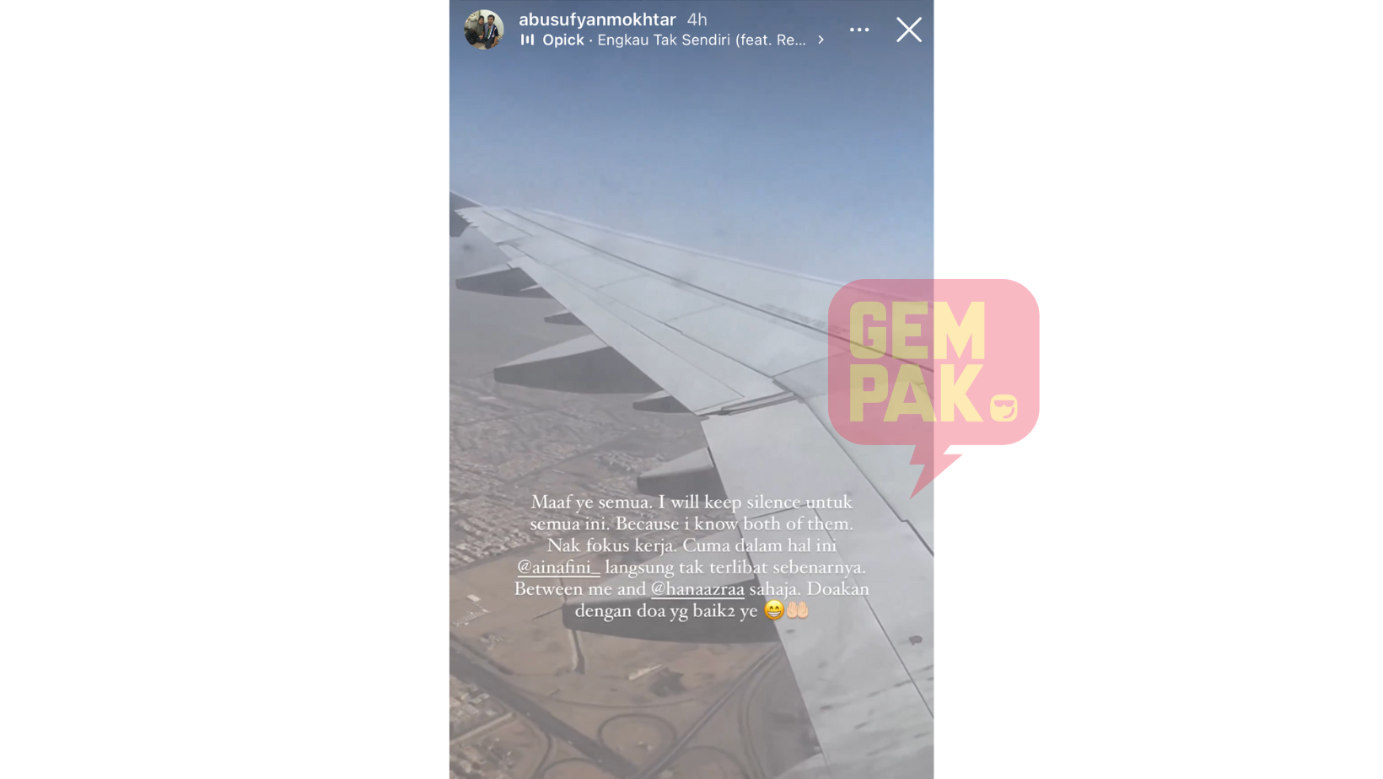Click the story caption text block
Screen dimensions: 1383x779
tap(691, 556)
